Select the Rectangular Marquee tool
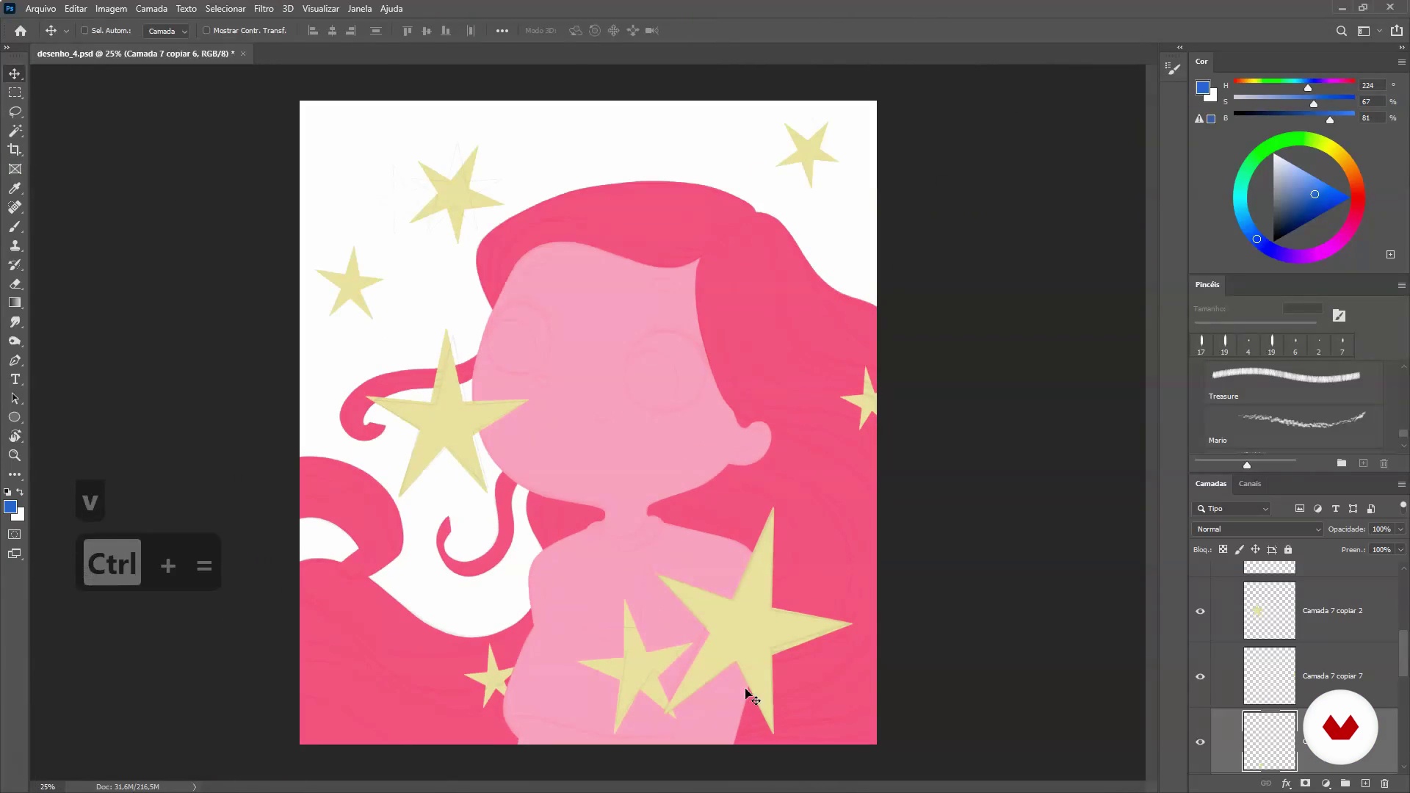 [x=15, y=93]
